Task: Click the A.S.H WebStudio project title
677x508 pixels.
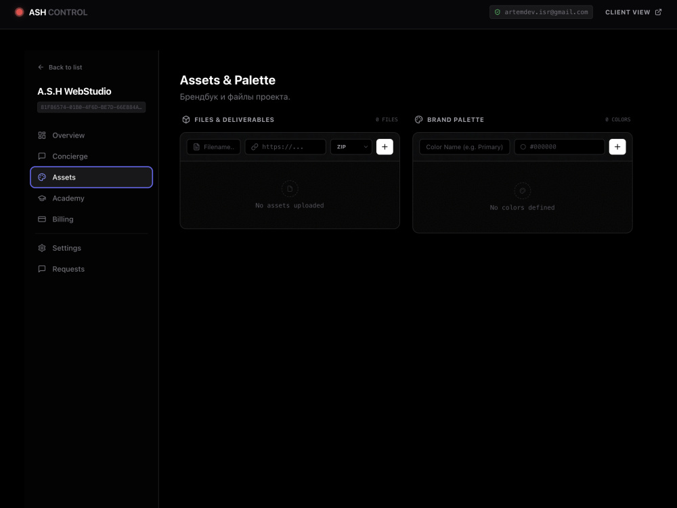Action: pos(74,91)
